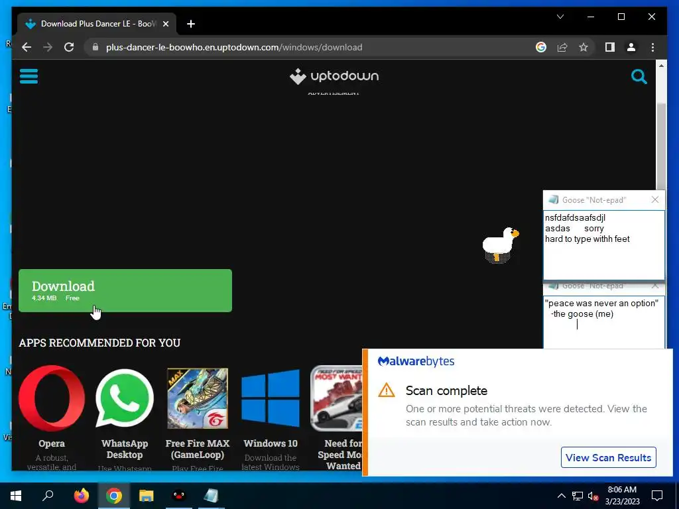Click the Malwarebytes warning triangle icon
Screen dimensions: 679x509
click(x=387, y=390)
